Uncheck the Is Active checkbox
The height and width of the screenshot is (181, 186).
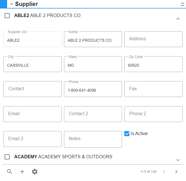(127, 134)
